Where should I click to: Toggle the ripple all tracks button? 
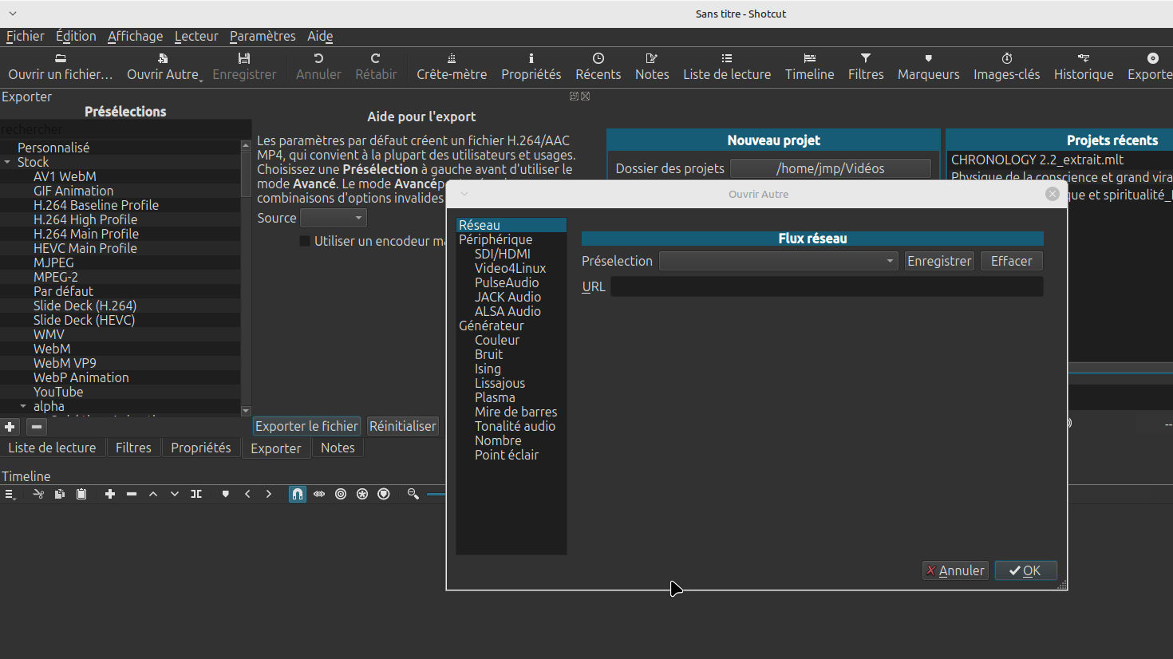[362, 495]
